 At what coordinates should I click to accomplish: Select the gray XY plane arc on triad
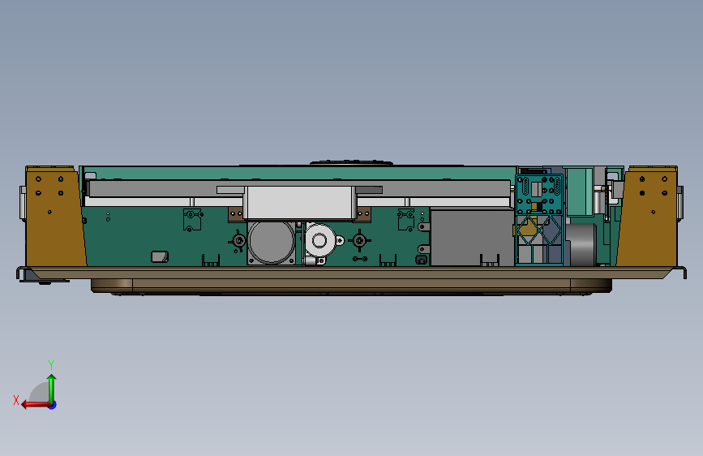39,392
